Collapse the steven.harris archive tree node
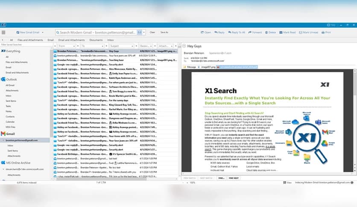Screen dimensions: 357x207 (x=3, y=169)
